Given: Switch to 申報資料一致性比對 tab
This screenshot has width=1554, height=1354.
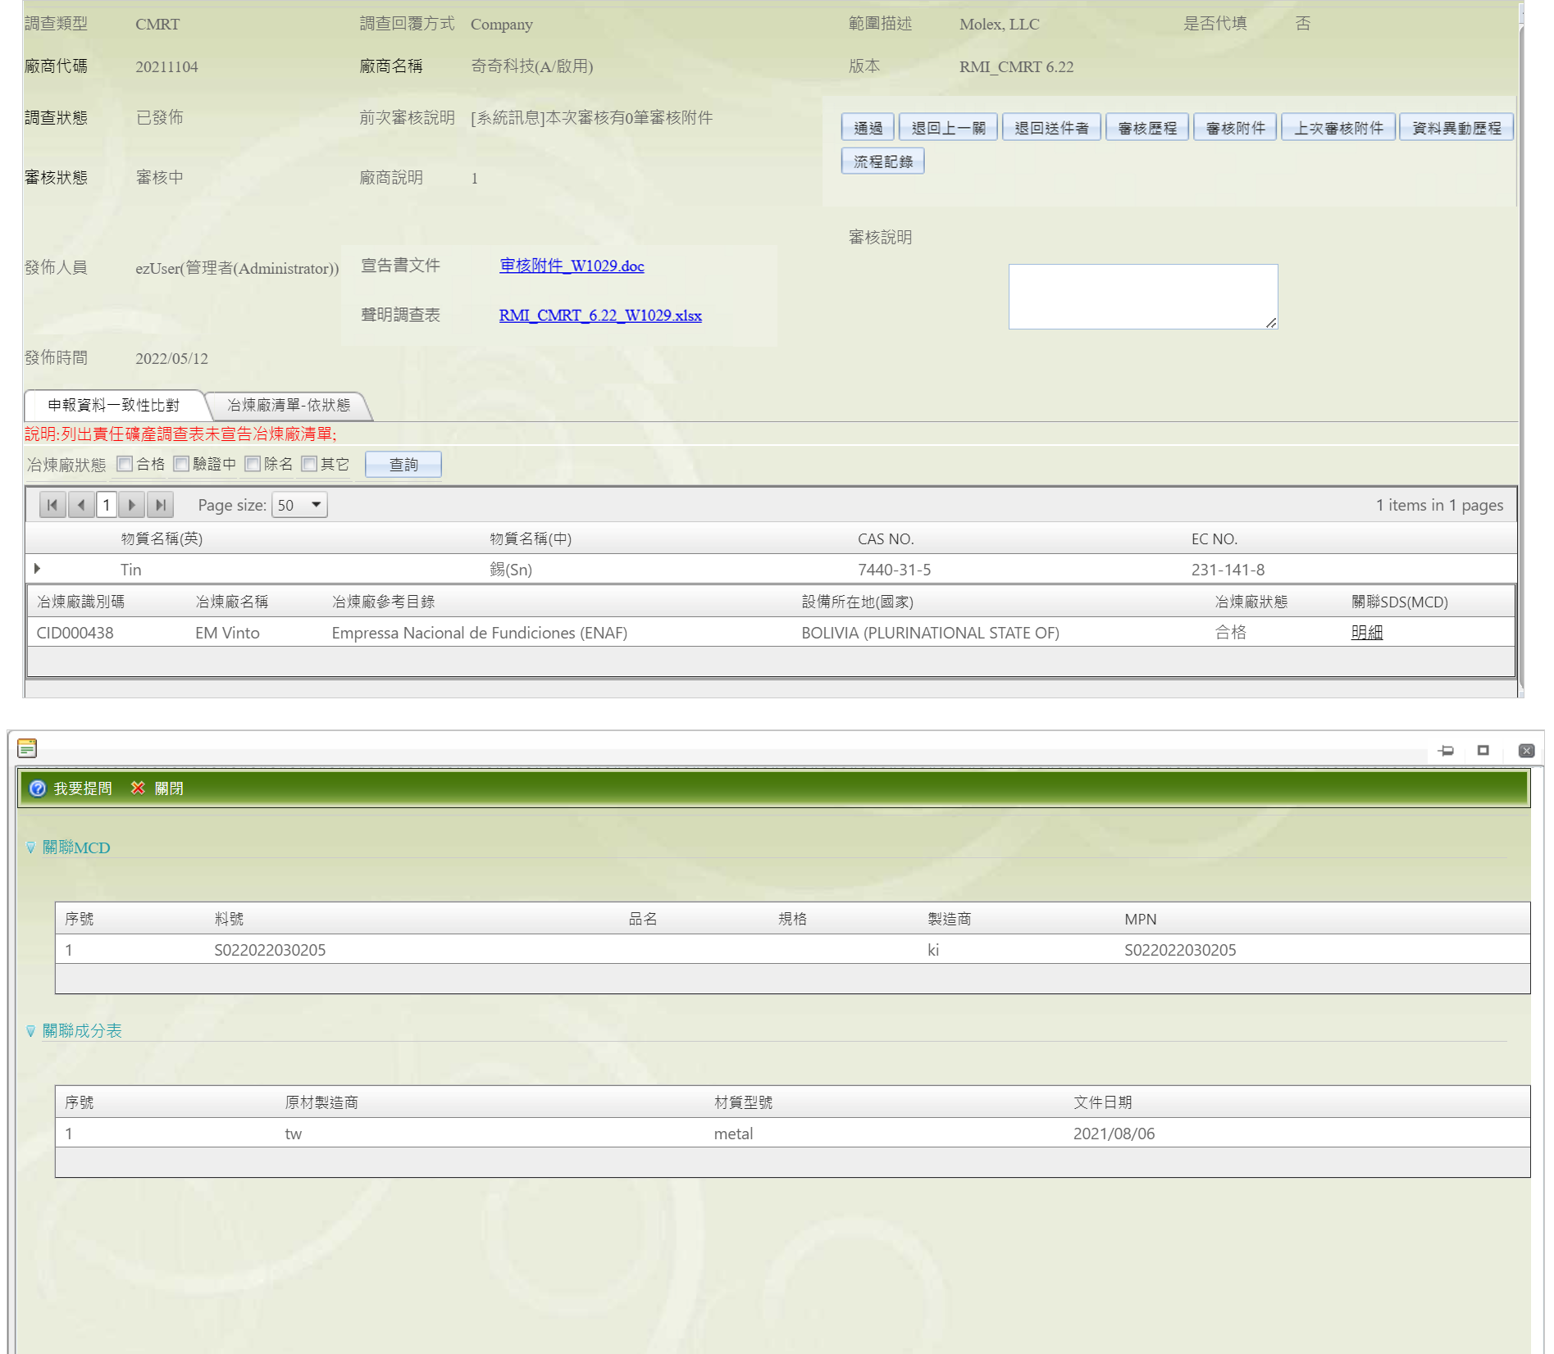Looking at the screenshot, I should [113, 406].
